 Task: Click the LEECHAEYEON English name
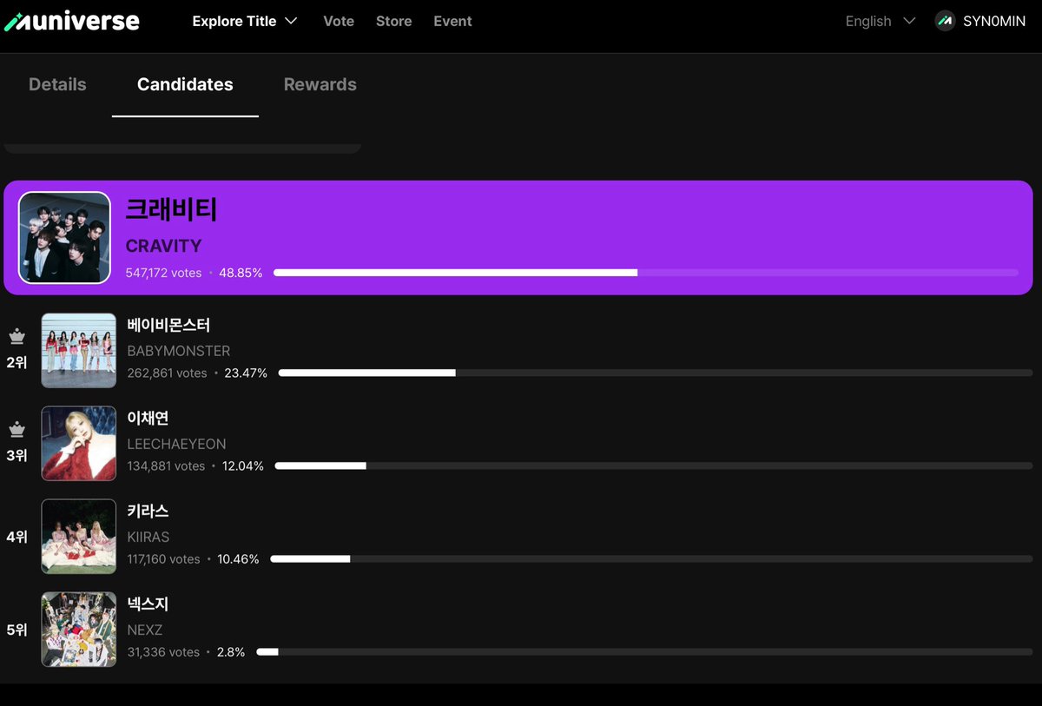point(176,444)
